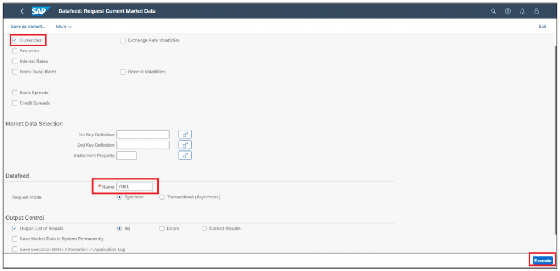Screen dimensions: 560x271
Task: Select the All output radio button
Action: click(x=120, y=228)
